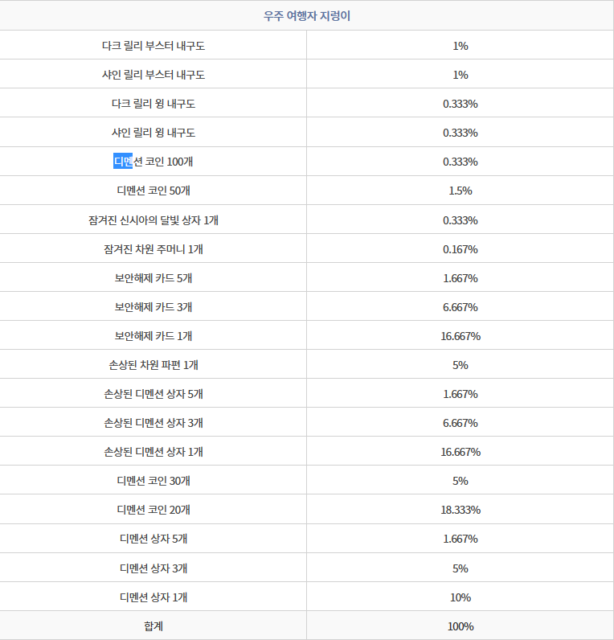Select the 디멘션 코인 50개 entry
The width and height of the screenshot is (614, 640).
click(153, 191)
